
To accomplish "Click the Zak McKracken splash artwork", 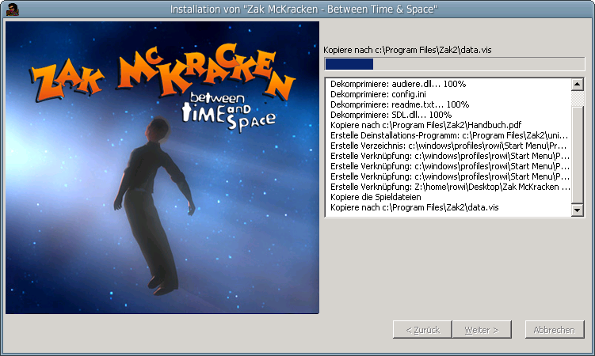I will (162, 168).
